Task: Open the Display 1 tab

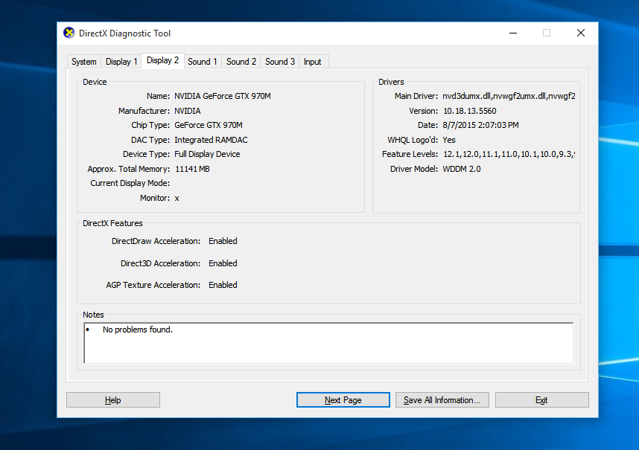Action: (121, 62)
